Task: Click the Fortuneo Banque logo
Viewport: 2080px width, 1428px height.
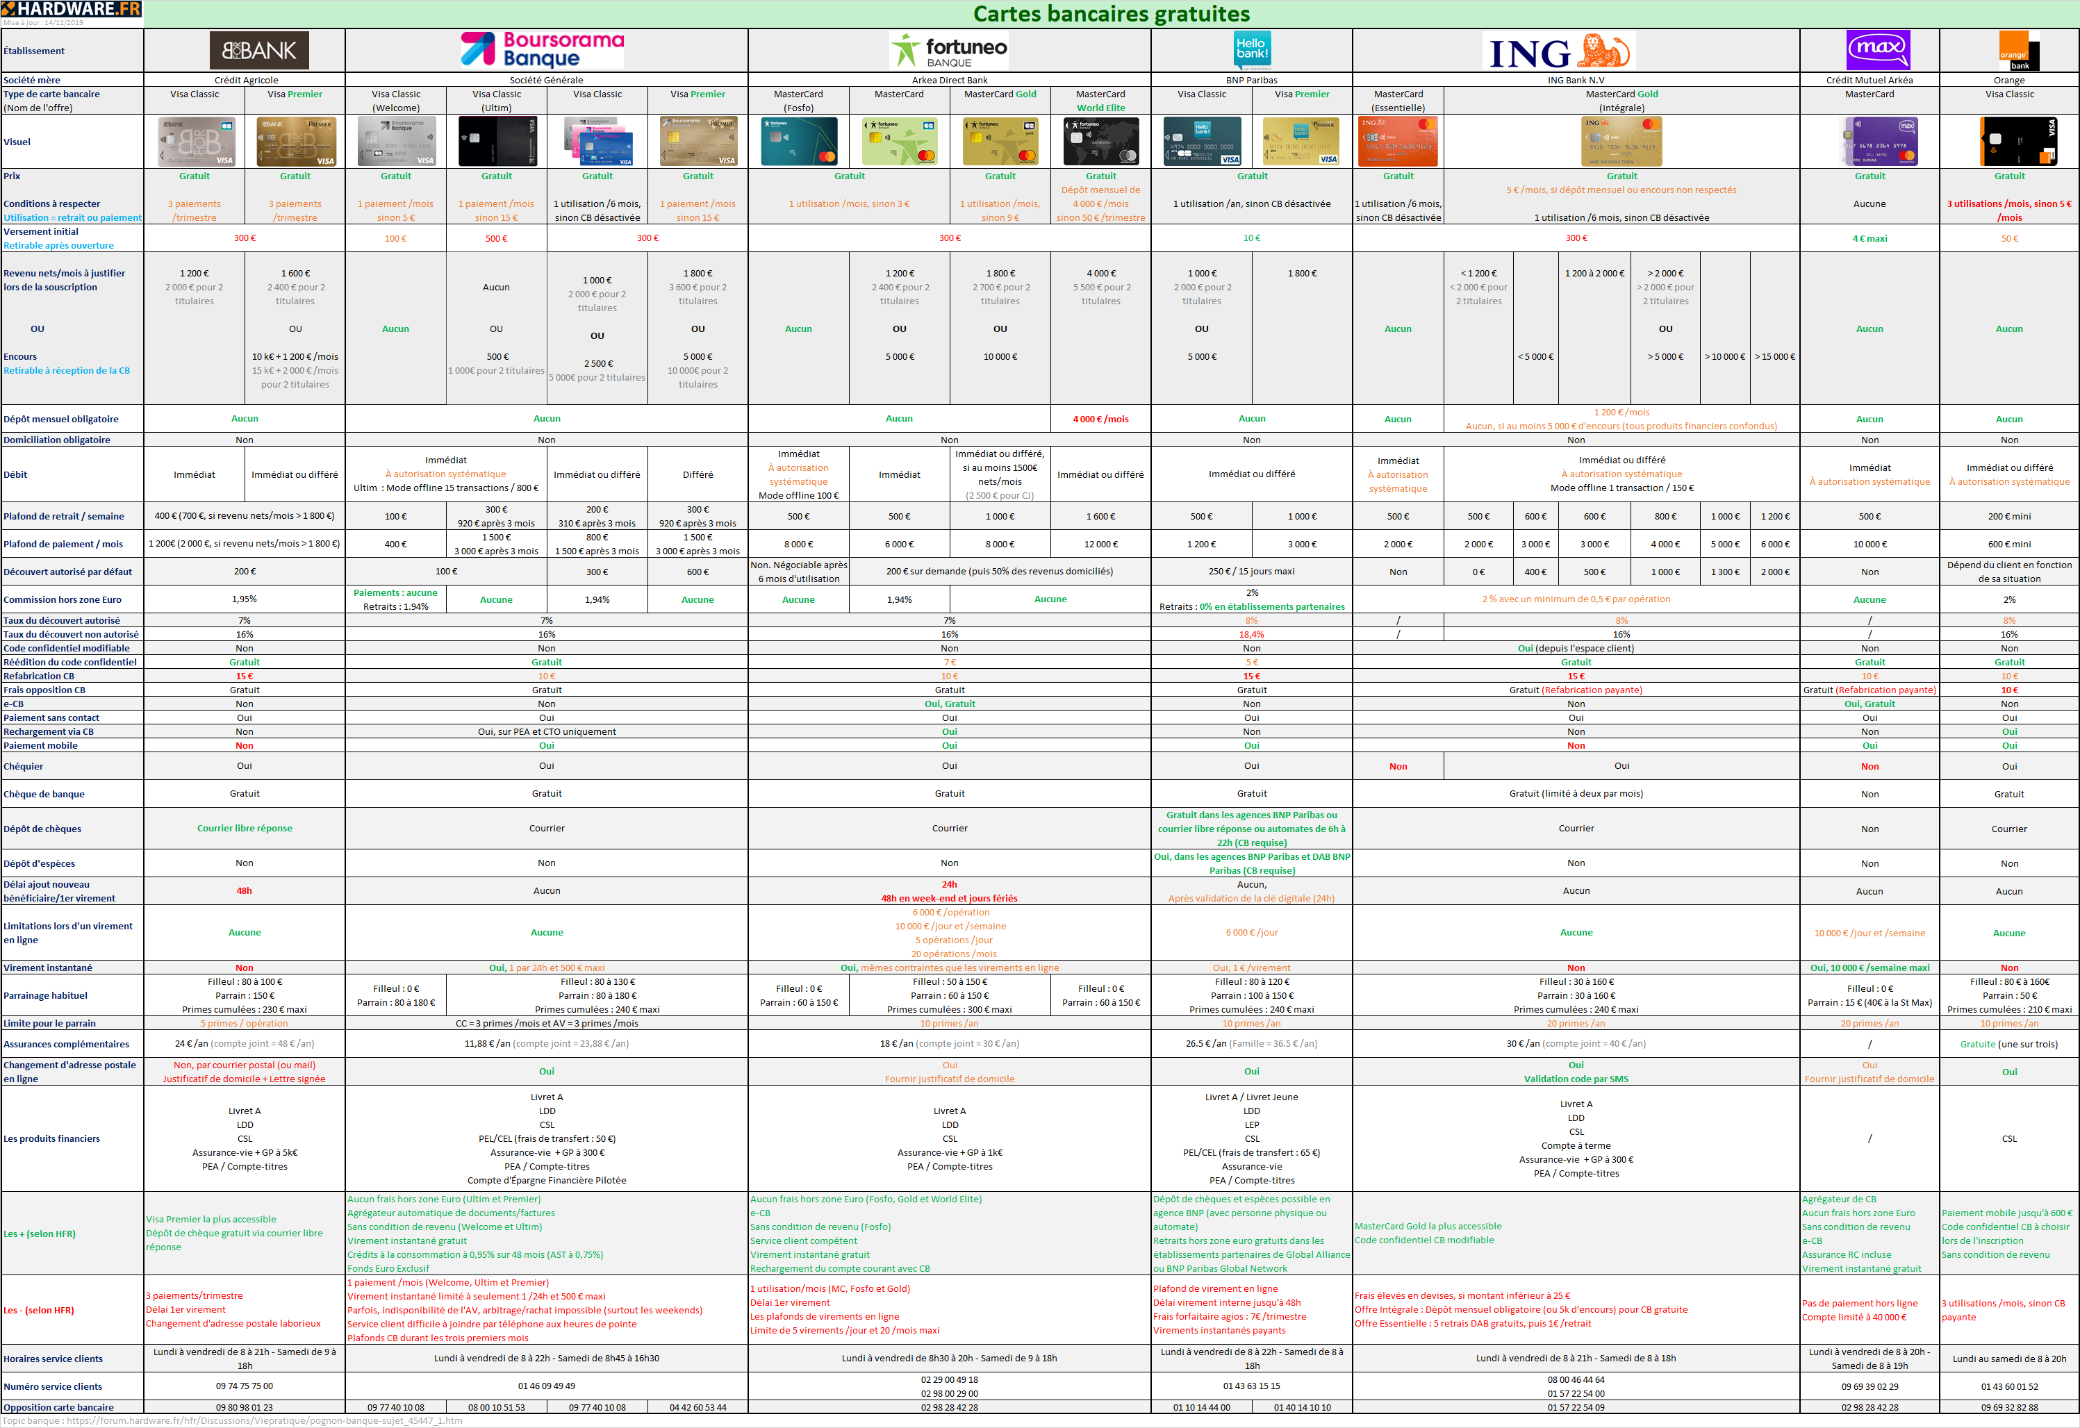Action: tap(949, 51)
